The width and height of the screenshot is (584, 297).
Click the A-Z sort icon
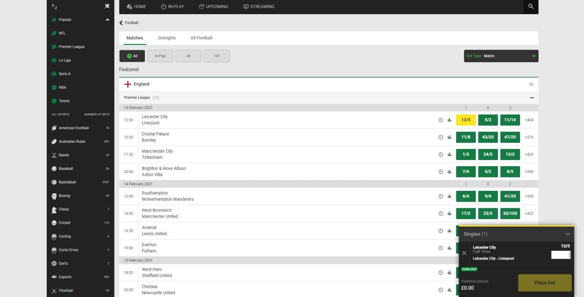54,6
